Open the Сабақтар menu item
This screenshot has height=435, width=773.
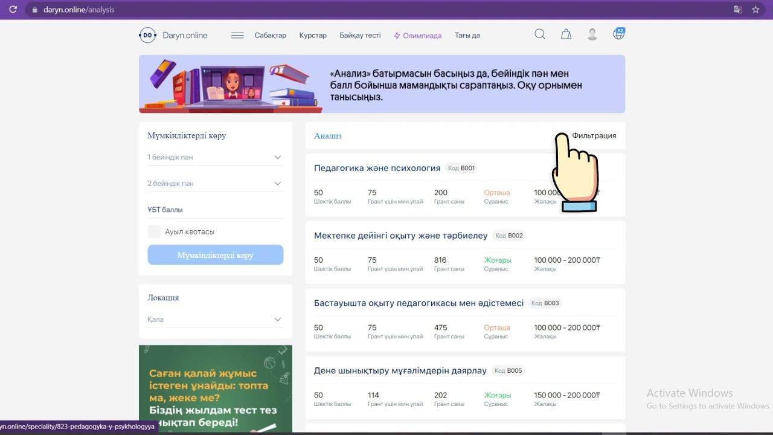tap(270, 36)
